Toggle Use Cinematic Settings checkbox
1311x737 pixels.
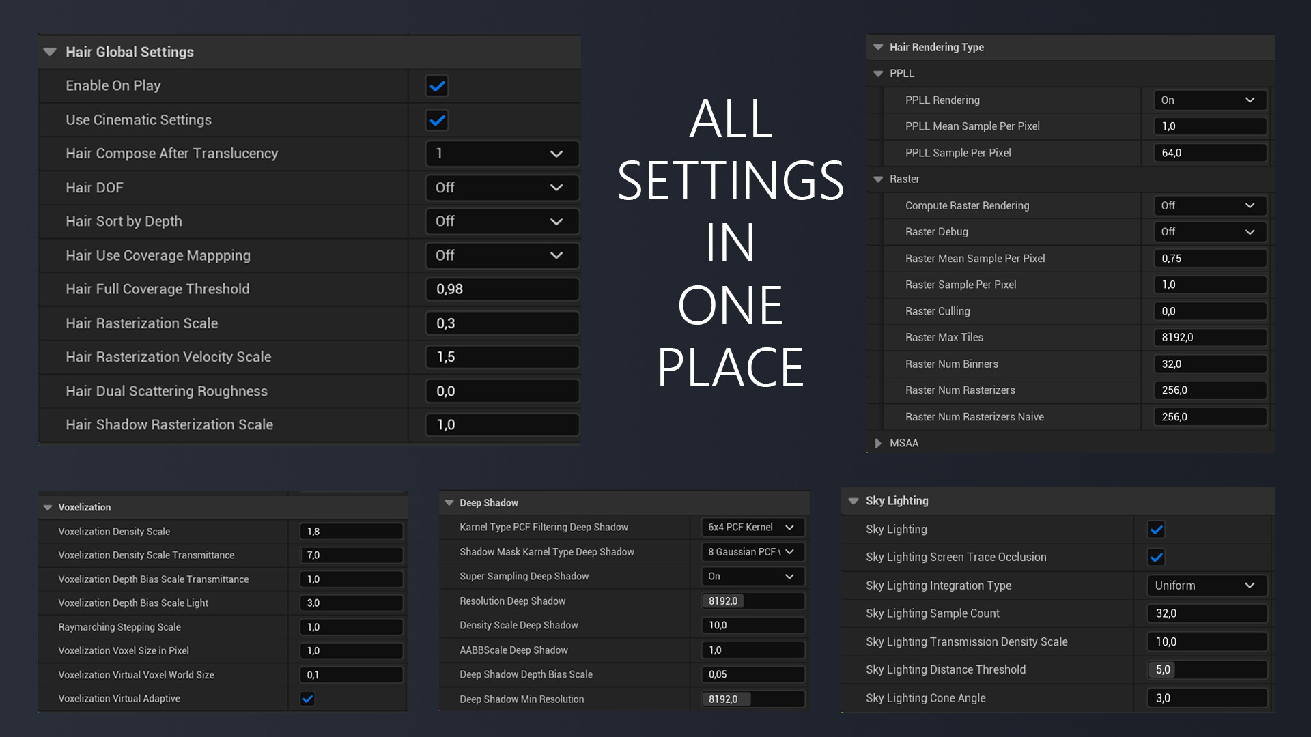437,120
